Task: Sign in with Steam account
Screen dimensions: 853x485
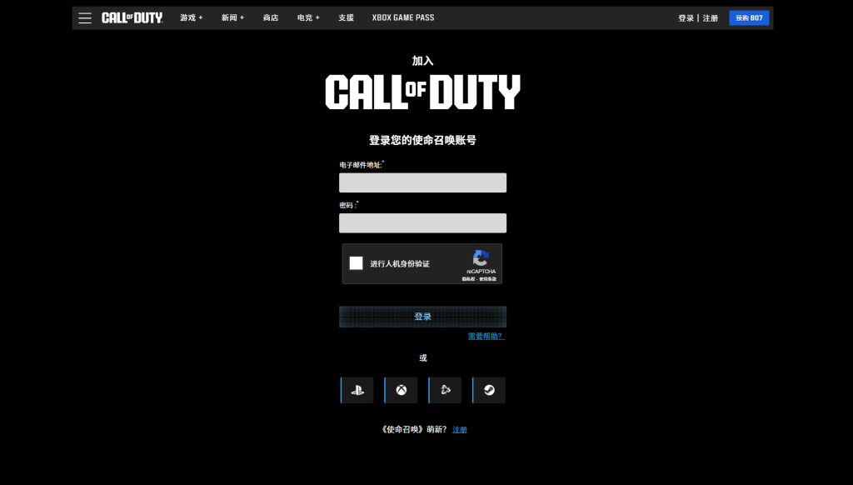Action: (489, 390)
